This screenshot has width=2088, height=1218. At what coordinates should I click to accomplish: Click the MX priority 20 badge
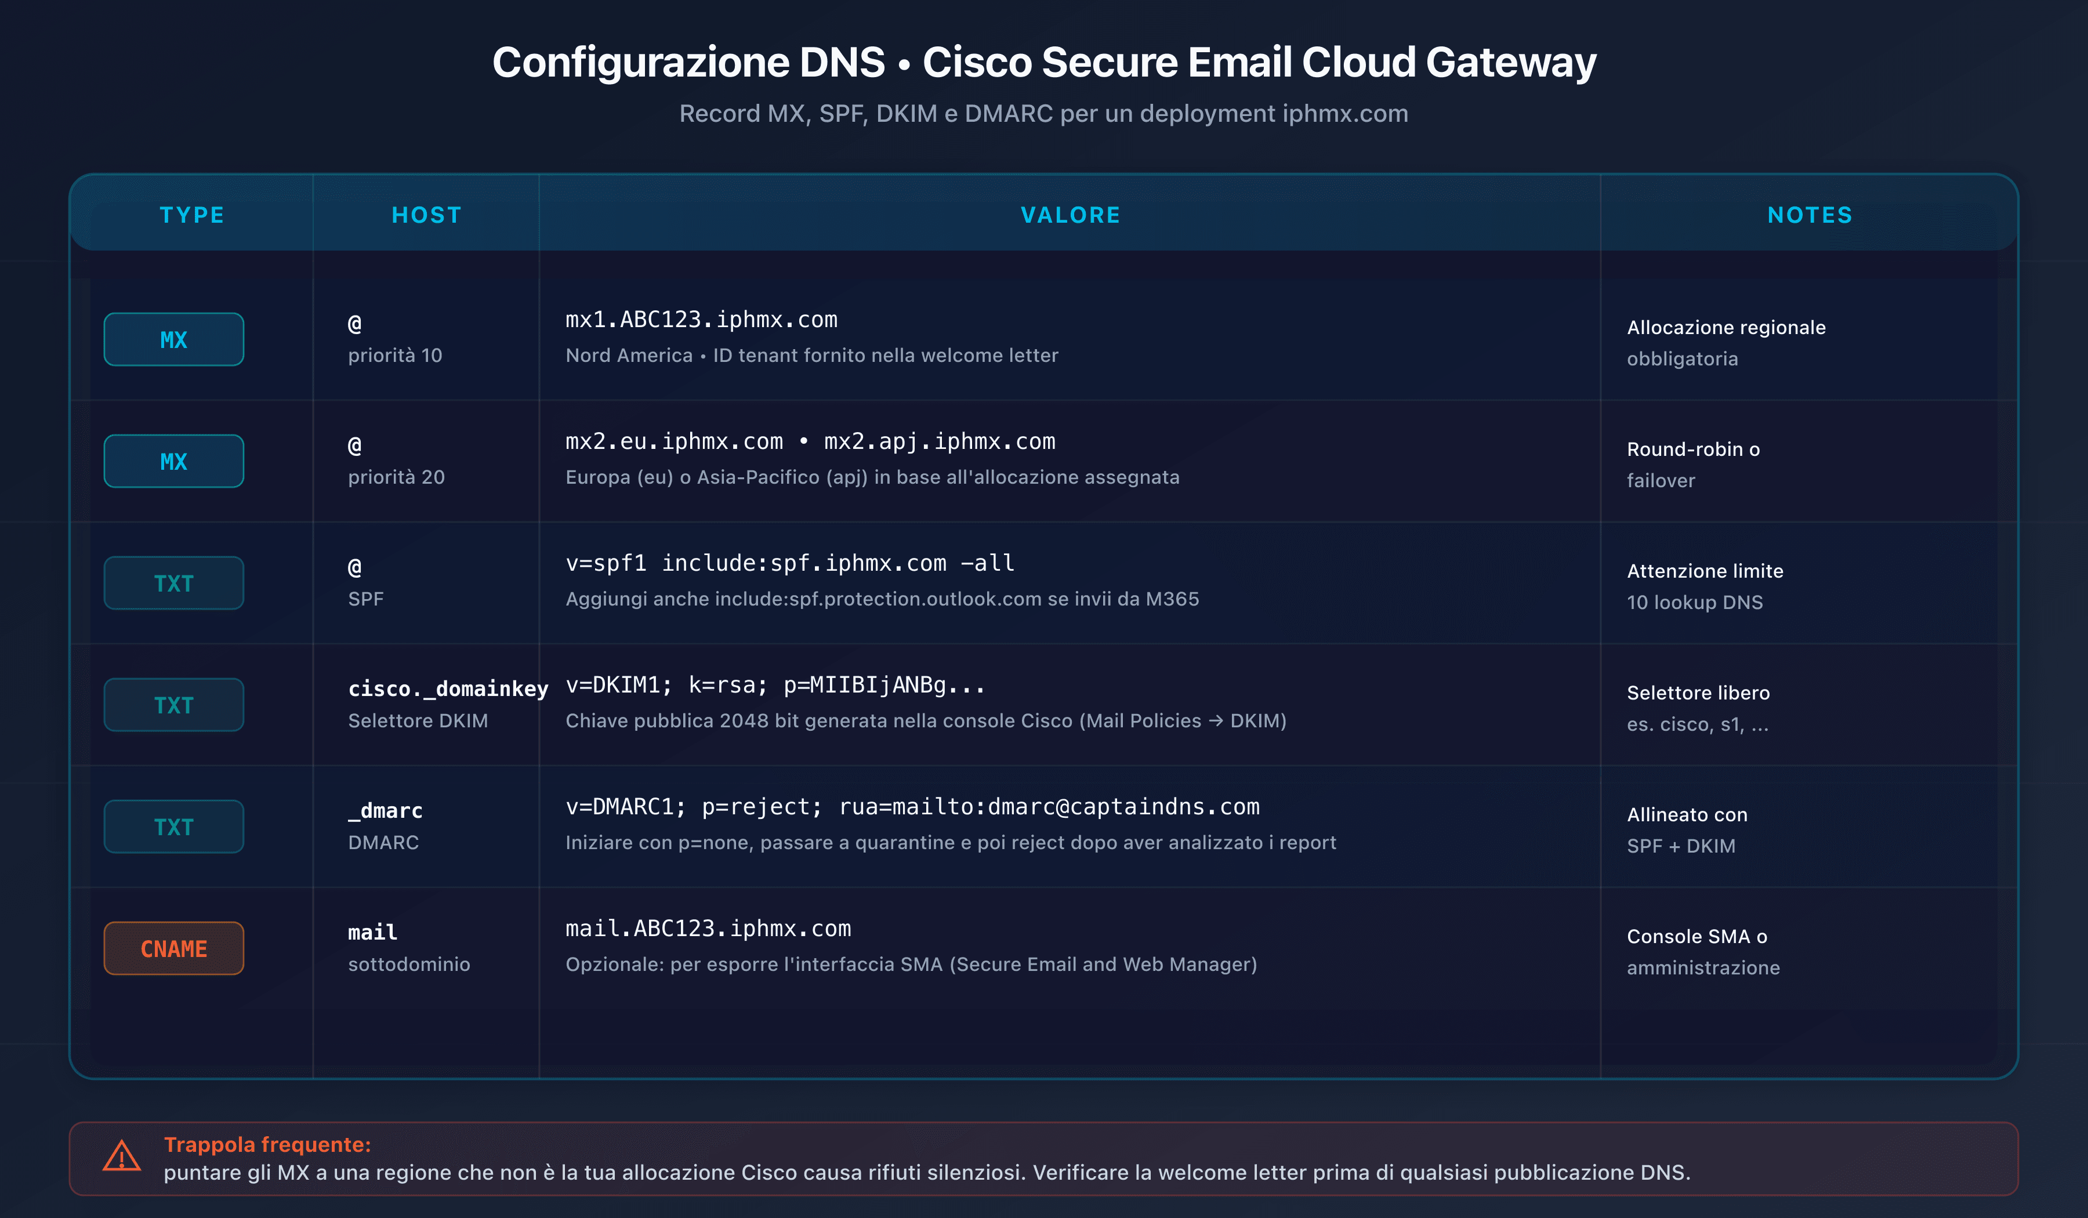[x=173, y=461]
